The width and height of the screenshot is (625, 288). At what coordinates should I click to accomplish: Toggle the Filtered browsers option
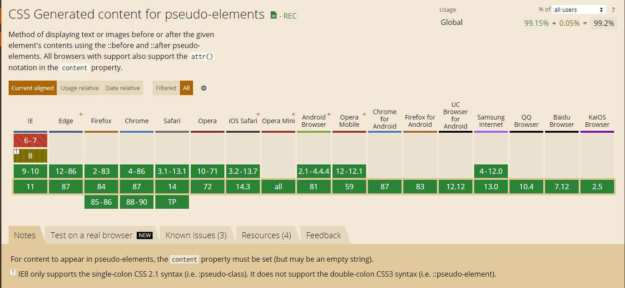coord(166,88)
